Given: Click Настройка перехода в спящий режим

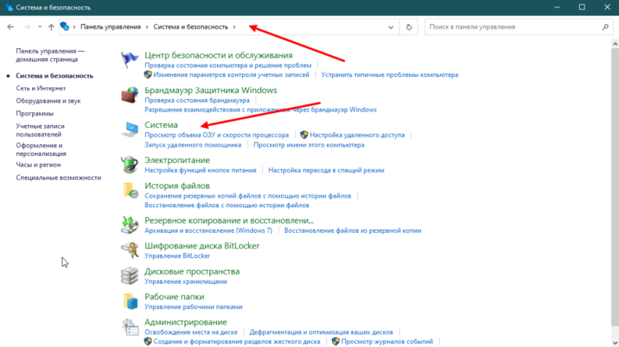Looking at the screenshot, I should [x=326, y=170].
